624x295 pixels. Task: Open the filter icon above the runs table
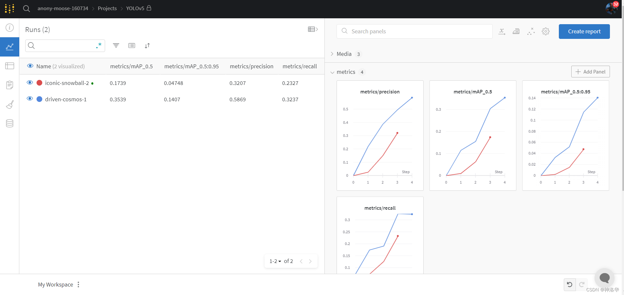[x=116, y=45]
